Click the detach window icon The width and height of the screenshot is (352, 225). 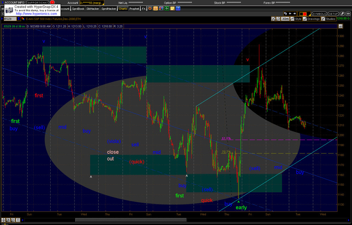coord(342,14)
